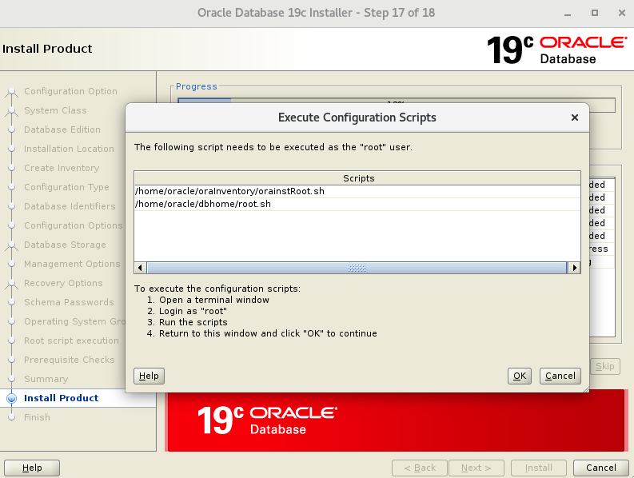Click the Progress section label
The image size is (634, 478).
coord(197,86)
